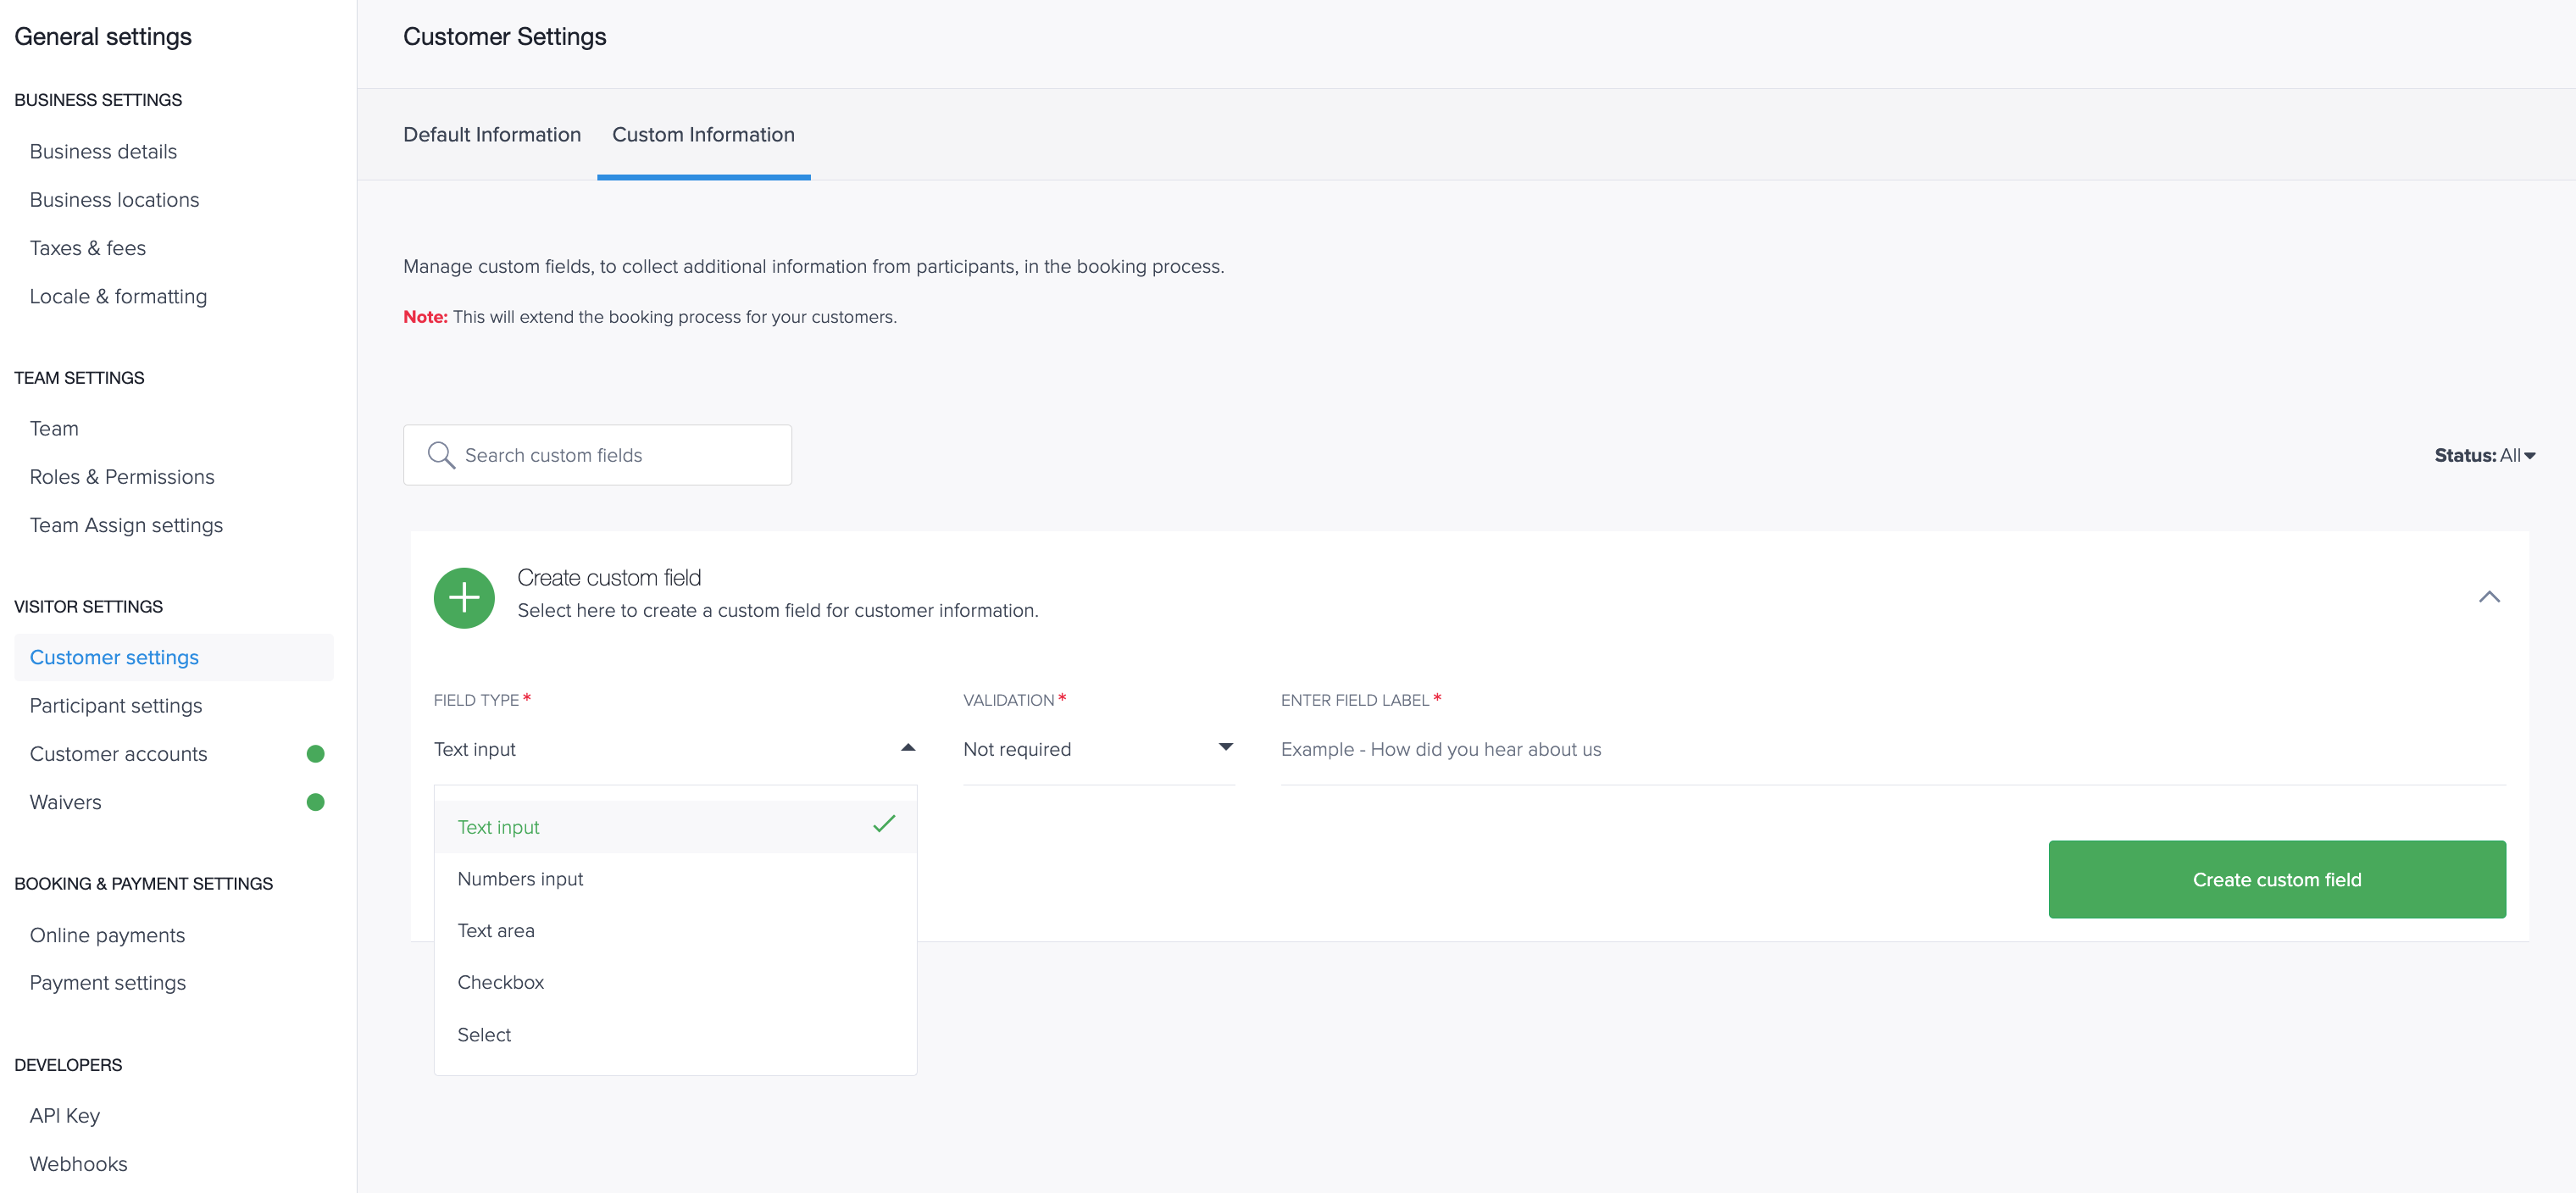
Task: Focus the Search custom fields box
Action: (x=597, y=455)
